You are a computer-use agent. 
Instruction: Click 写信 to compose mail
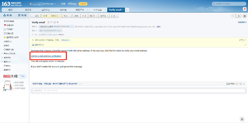[22, 15]
